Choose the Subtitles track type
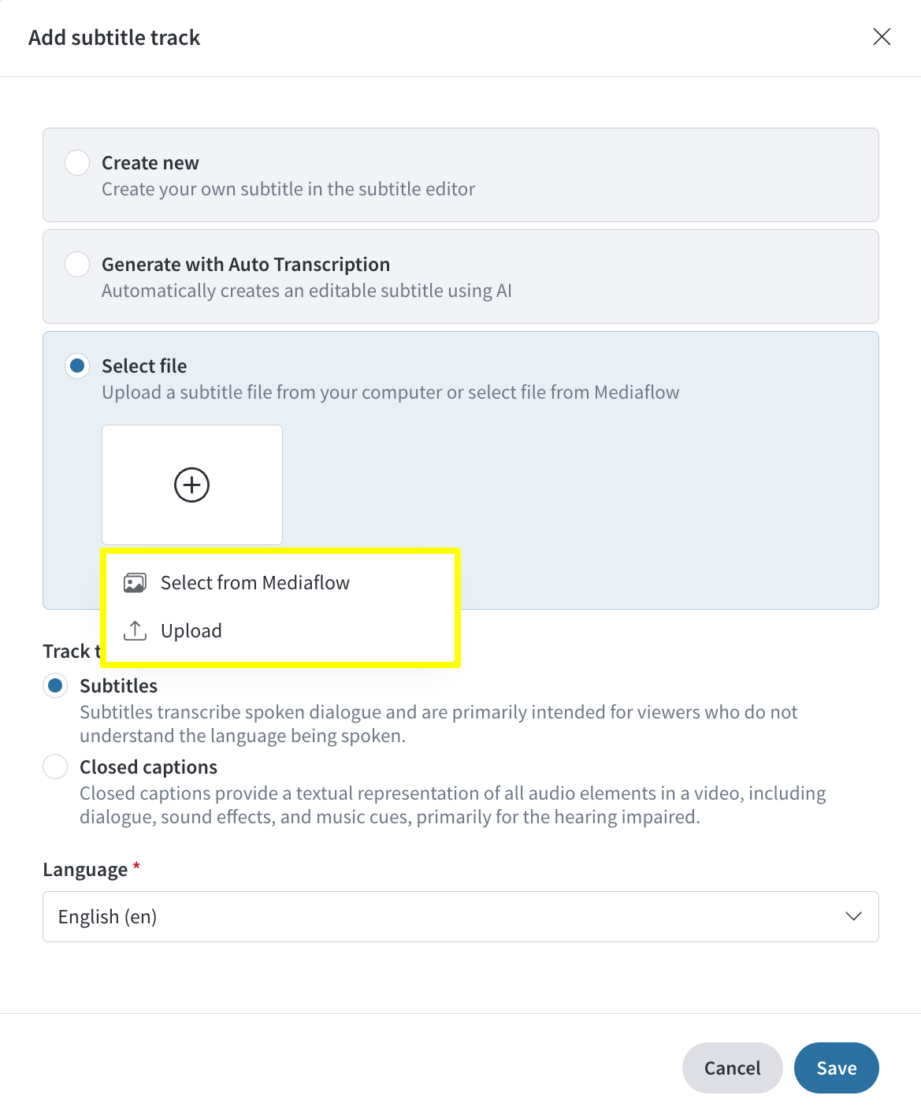The width and height of the screenshot is (921, 1114). 55,686
